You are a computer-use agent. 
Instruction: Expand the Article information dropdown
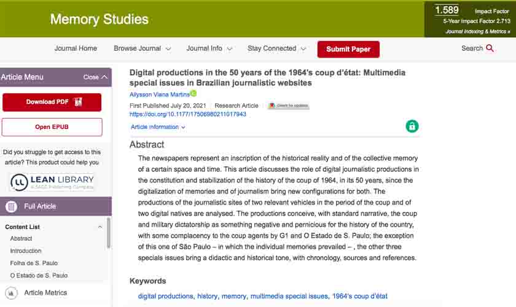(158, 127)
